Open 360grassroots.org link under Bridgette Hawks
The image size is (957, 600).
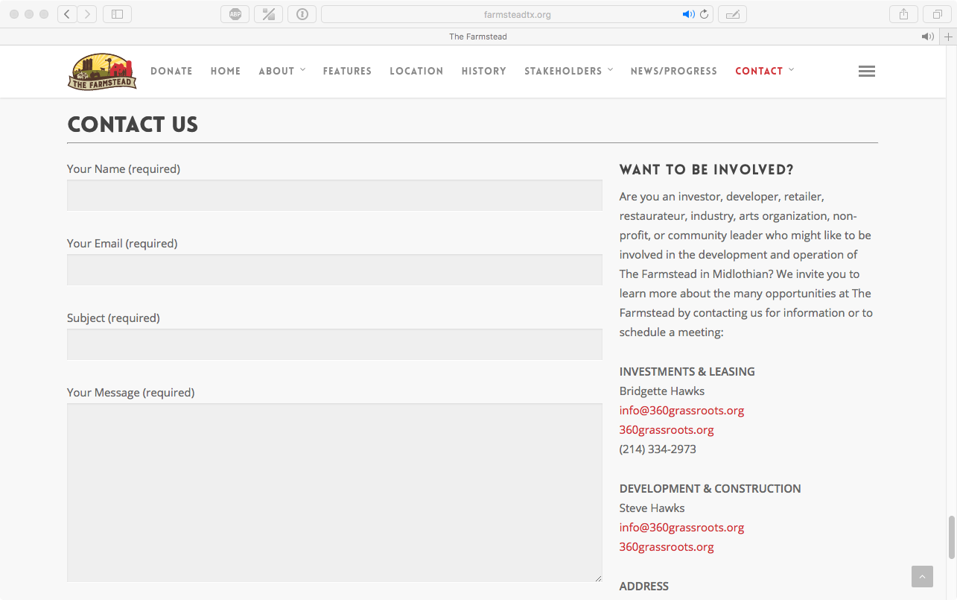[667, 430]
